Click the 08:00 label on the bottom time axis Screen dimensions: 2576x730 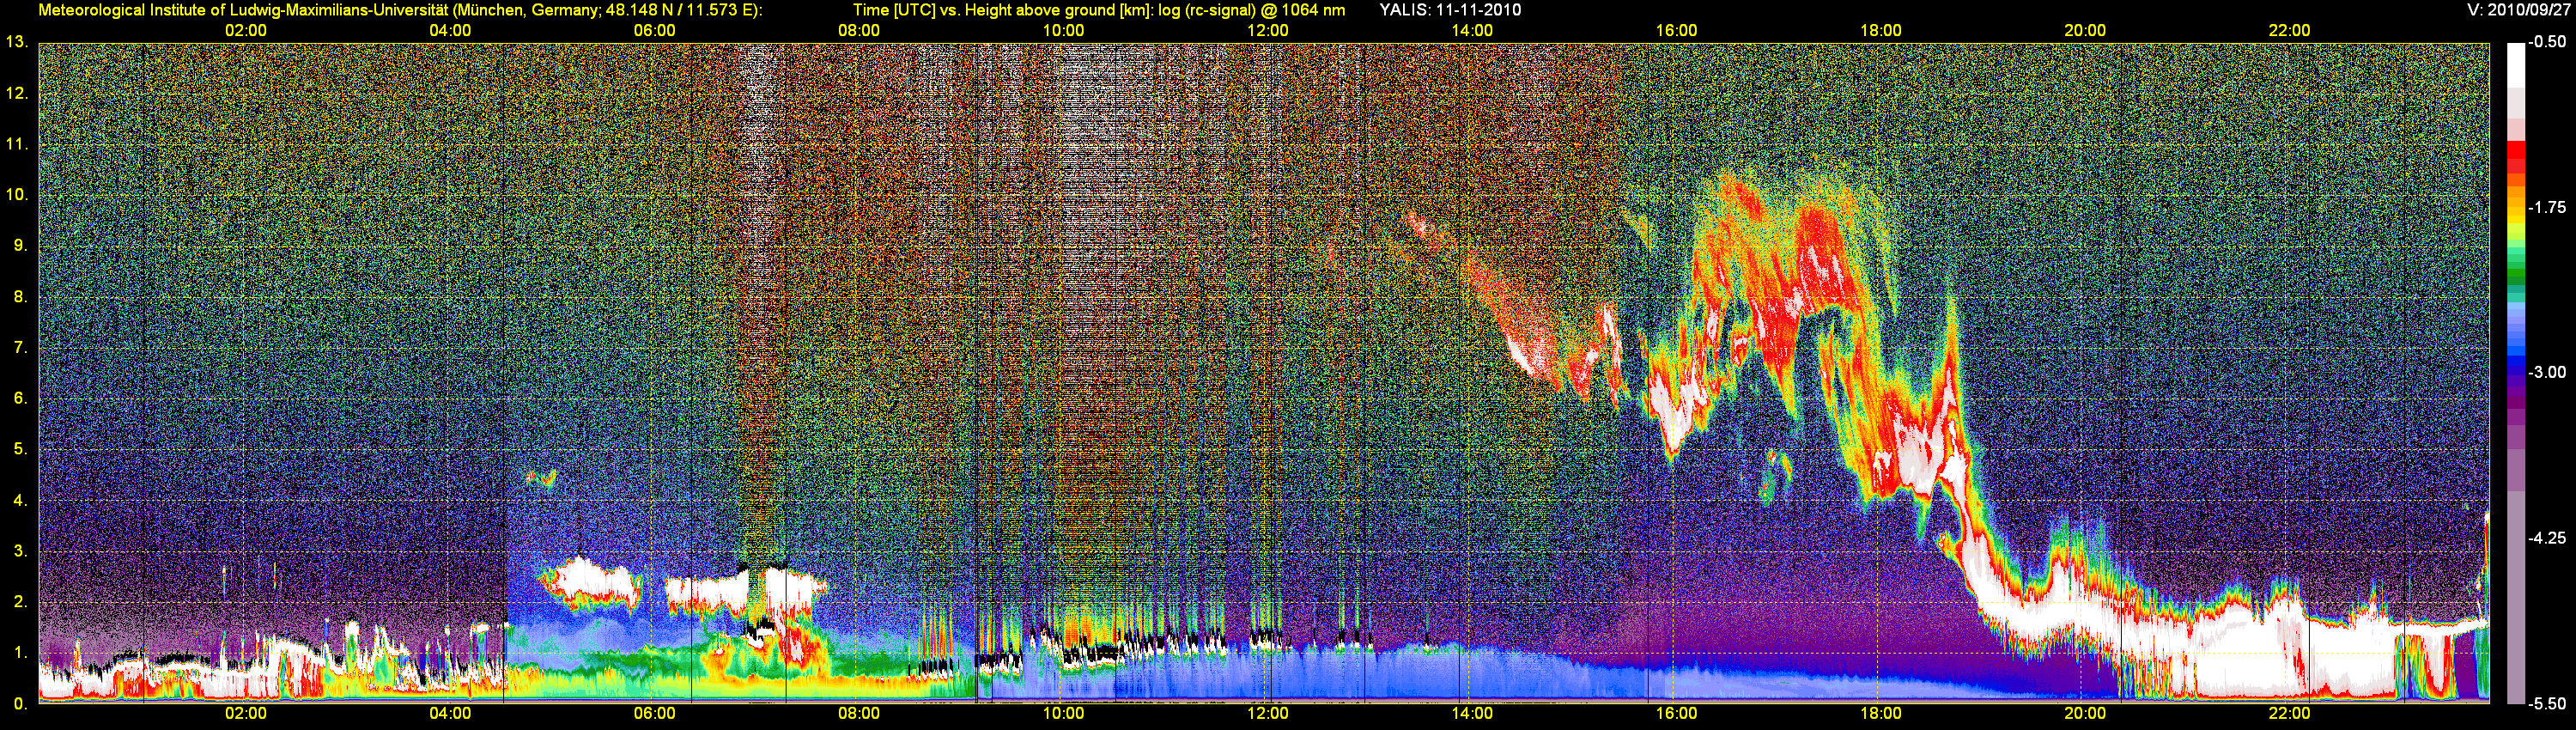click(859, 714)
